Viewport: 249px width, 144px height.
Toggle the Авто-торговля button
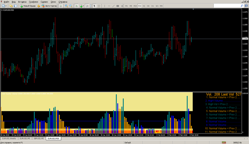[49, 6]
